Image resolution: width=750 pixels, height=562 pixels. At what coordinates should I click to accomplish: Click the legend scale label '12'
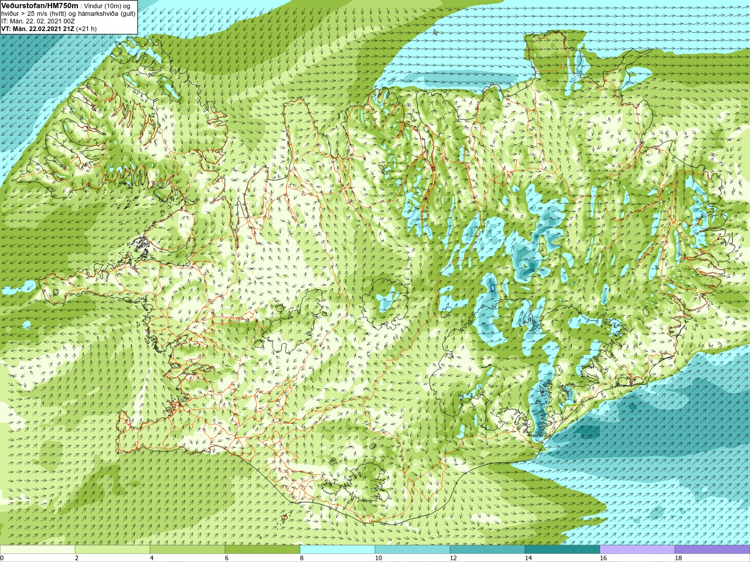(x=453, y=558)
